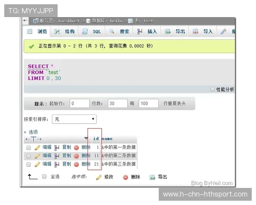Switch to the SQL tab
Screen dimensions: 256x205
coord(91,31)
